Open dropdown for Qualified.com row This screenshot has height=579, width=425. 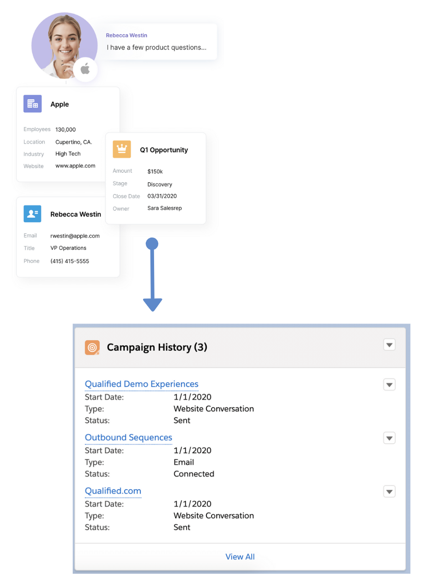tap(390, 492)
